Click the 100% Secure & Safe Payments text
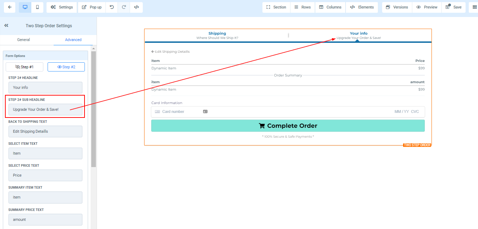Screen dimensions: 478x229 (288, 137)
